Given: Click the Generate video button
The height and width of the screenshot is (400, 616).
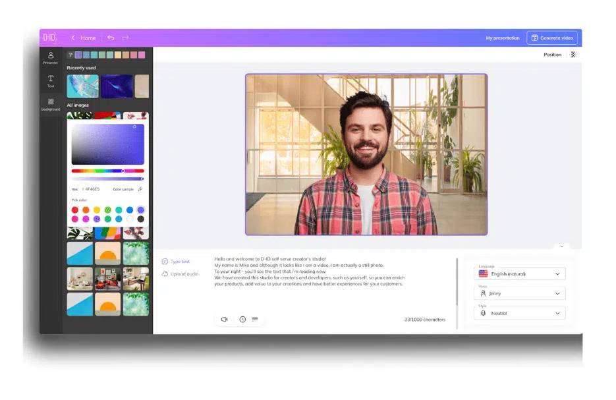Looking at the screenshot, I should click(x=552, y=38).
